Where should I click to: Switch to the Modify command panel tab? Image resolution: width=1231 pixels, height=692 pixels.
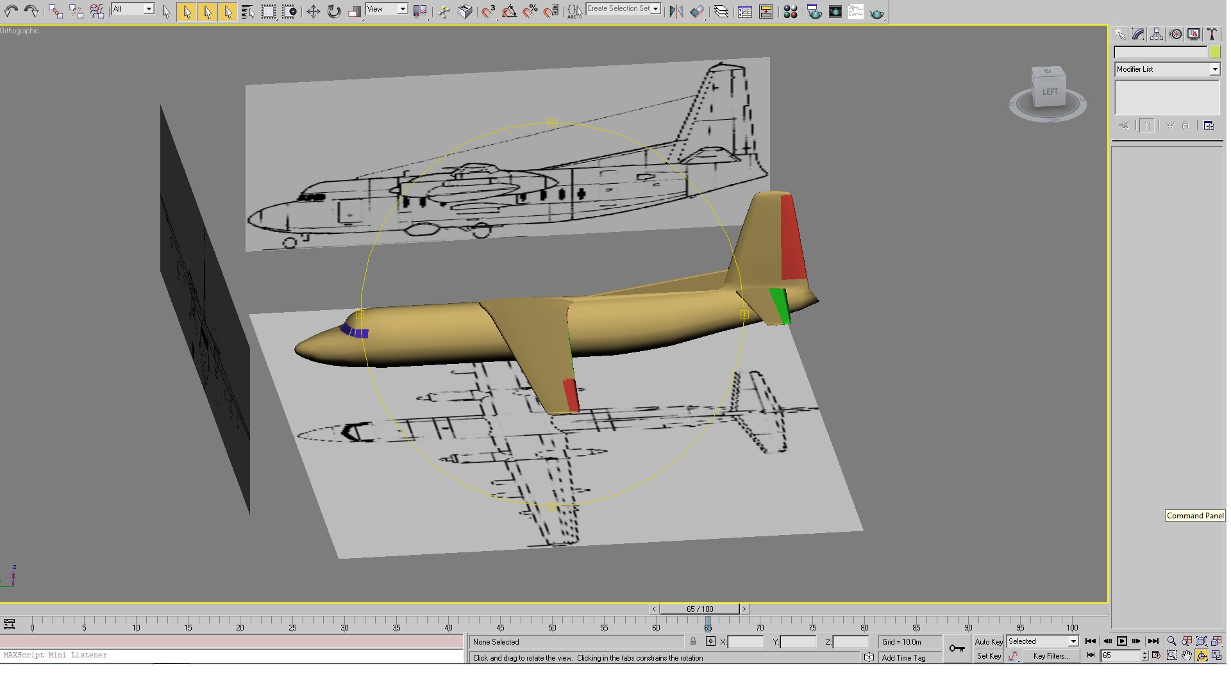pos(1139,35)
